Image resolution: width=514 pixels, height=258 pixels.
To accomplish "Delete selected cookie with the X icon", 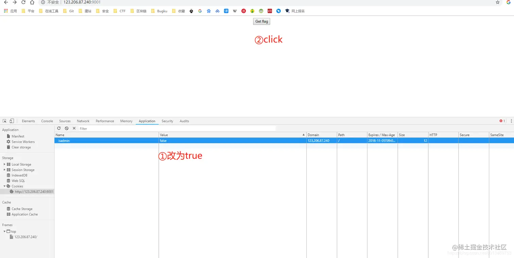I will [74, 128].
